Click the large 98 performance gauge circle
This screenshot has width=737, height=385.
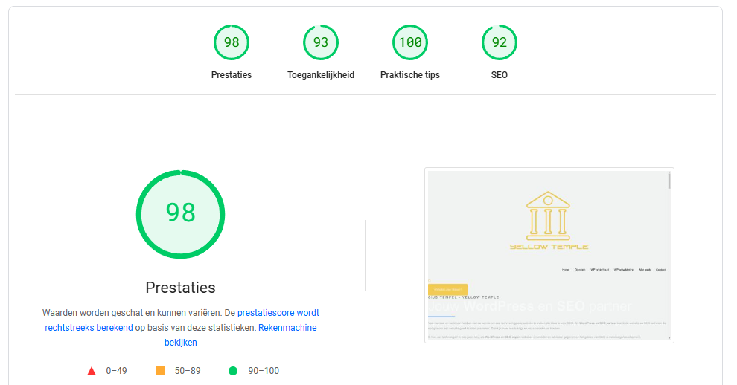click(x=180, y=214)
